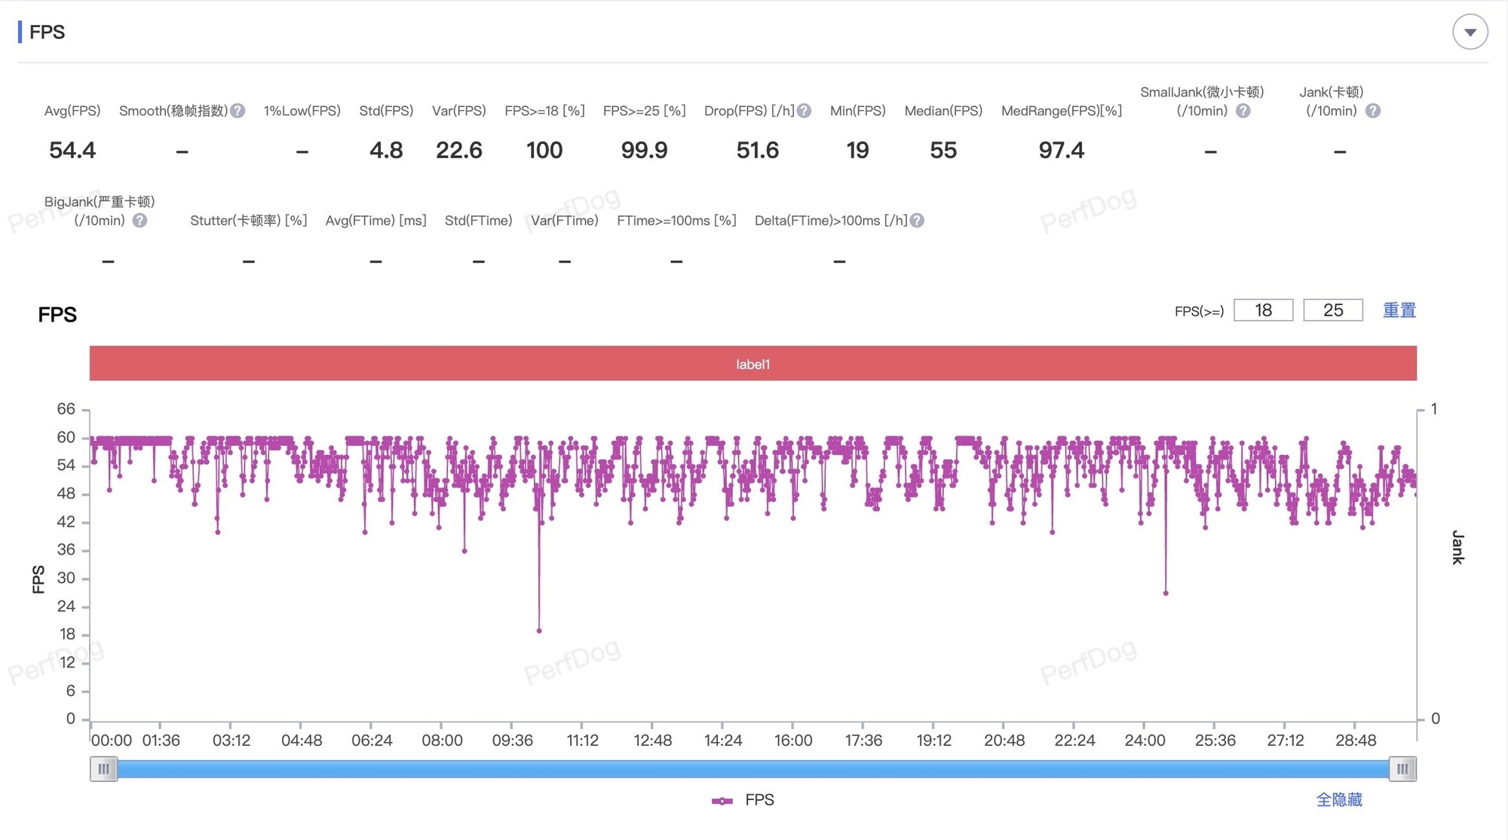Collapse the FPS section with dropdown arrow
This screenshot has width=1508, height=840.
pyautogui.click(x=1470, y=32)
